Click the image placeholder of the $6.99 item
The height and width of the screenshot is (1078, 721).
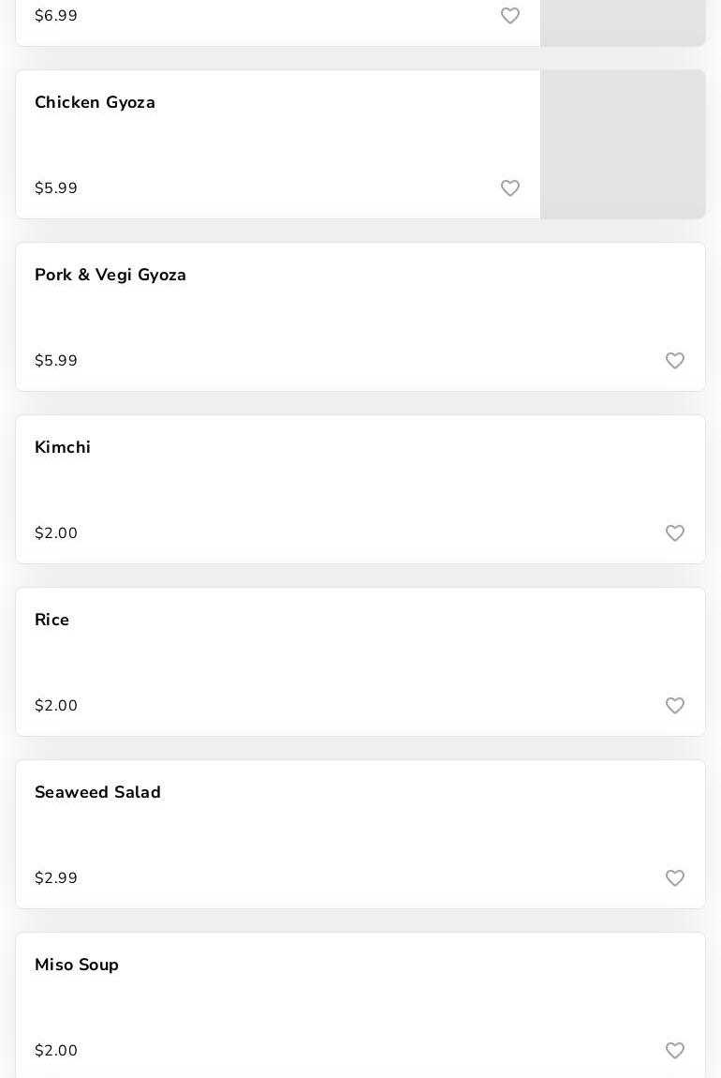tap(623, 21)
